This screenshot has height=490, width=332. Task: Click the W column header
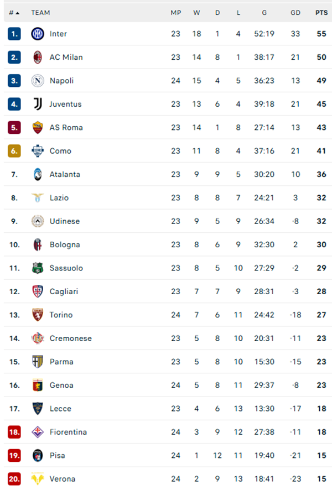click(196, 12)
